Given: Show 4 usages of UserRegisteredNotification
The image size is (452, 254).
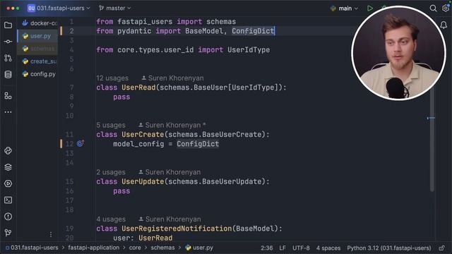Looking at the screenshot, I should pos(111,219).
